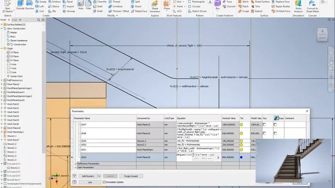Screen dimensions: 335x188
Task: Click Add Numeric button
Action: coord(88,176)
